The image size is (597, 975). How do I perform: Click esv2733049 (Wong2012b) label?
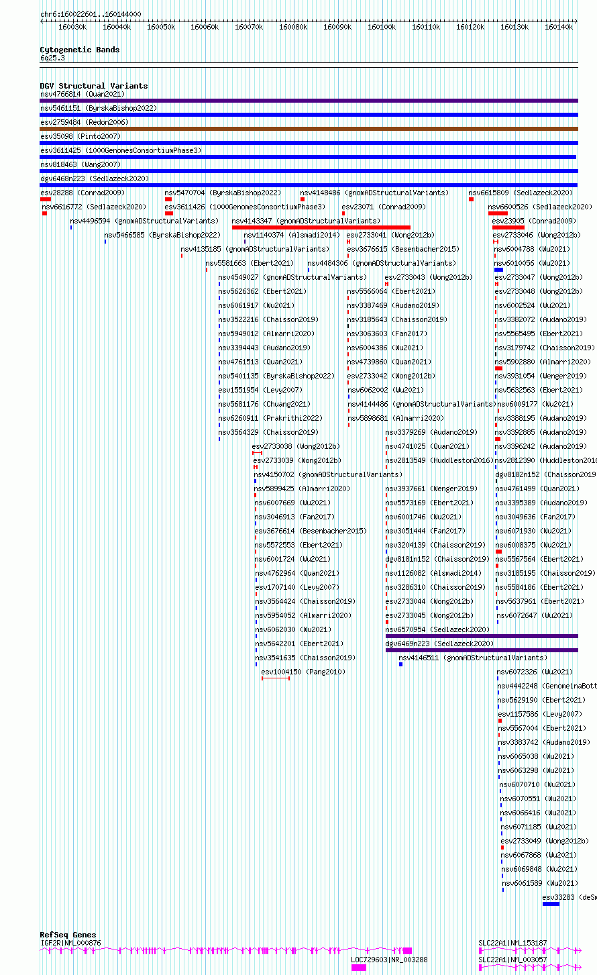(545, 841)
